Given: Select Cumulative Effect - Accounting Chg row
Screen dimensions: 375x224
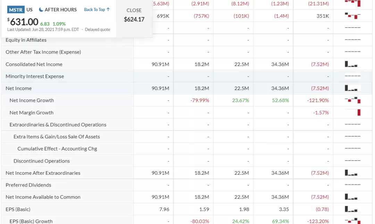Looking at the screenshot, I should [x=57, y=149].
